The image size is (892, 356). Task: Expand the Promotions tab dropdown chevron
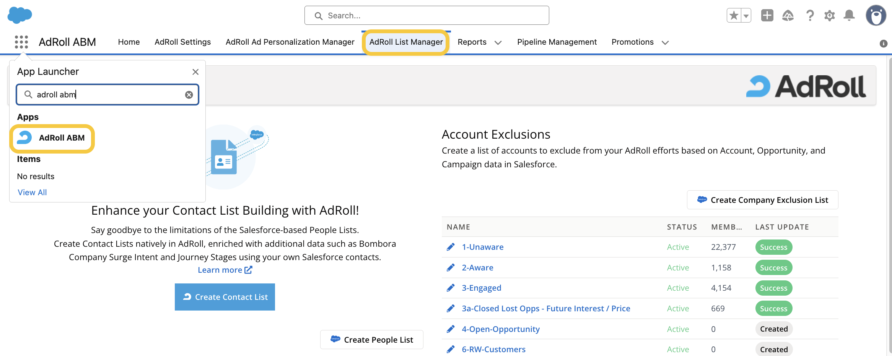click(665, 43)
